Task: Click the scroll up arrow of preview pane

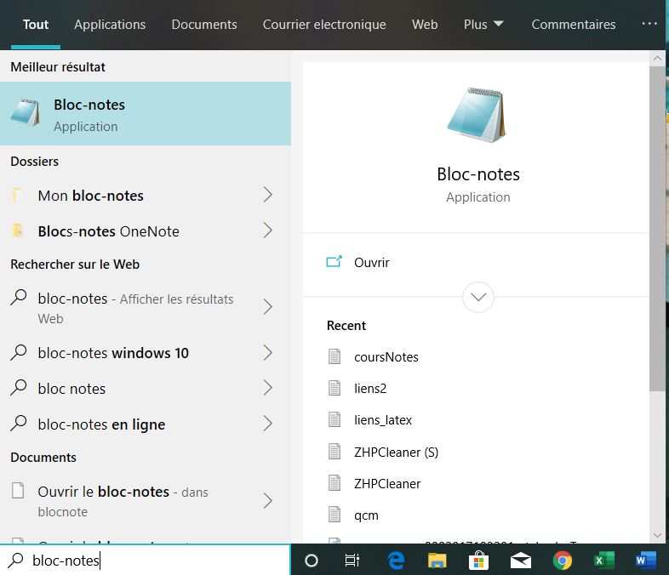Action: point(657,58)
